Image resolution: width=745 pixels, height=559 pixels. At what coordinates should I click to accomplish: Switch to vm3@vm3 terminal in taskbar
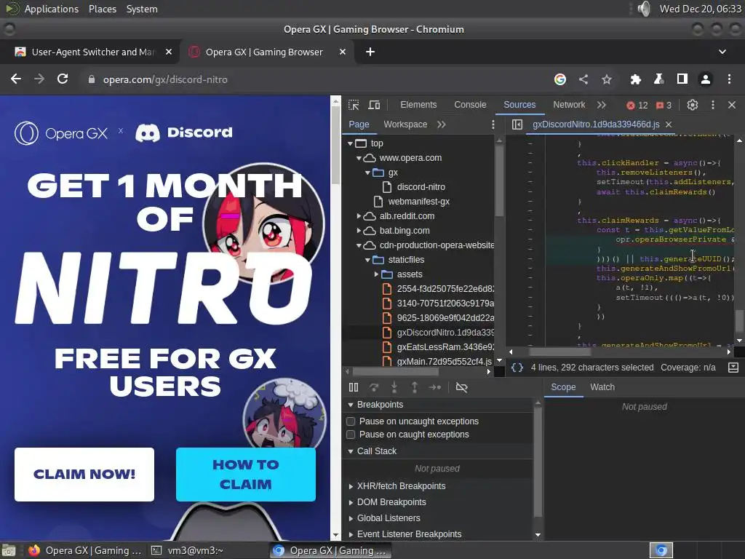195,550
